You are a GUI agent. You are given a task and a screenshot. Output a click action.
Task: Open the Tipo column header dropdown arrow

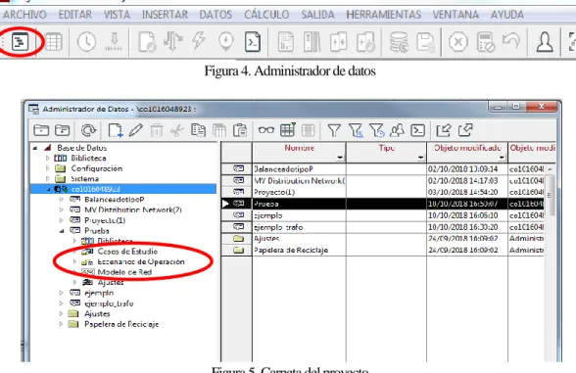point(420,158)
